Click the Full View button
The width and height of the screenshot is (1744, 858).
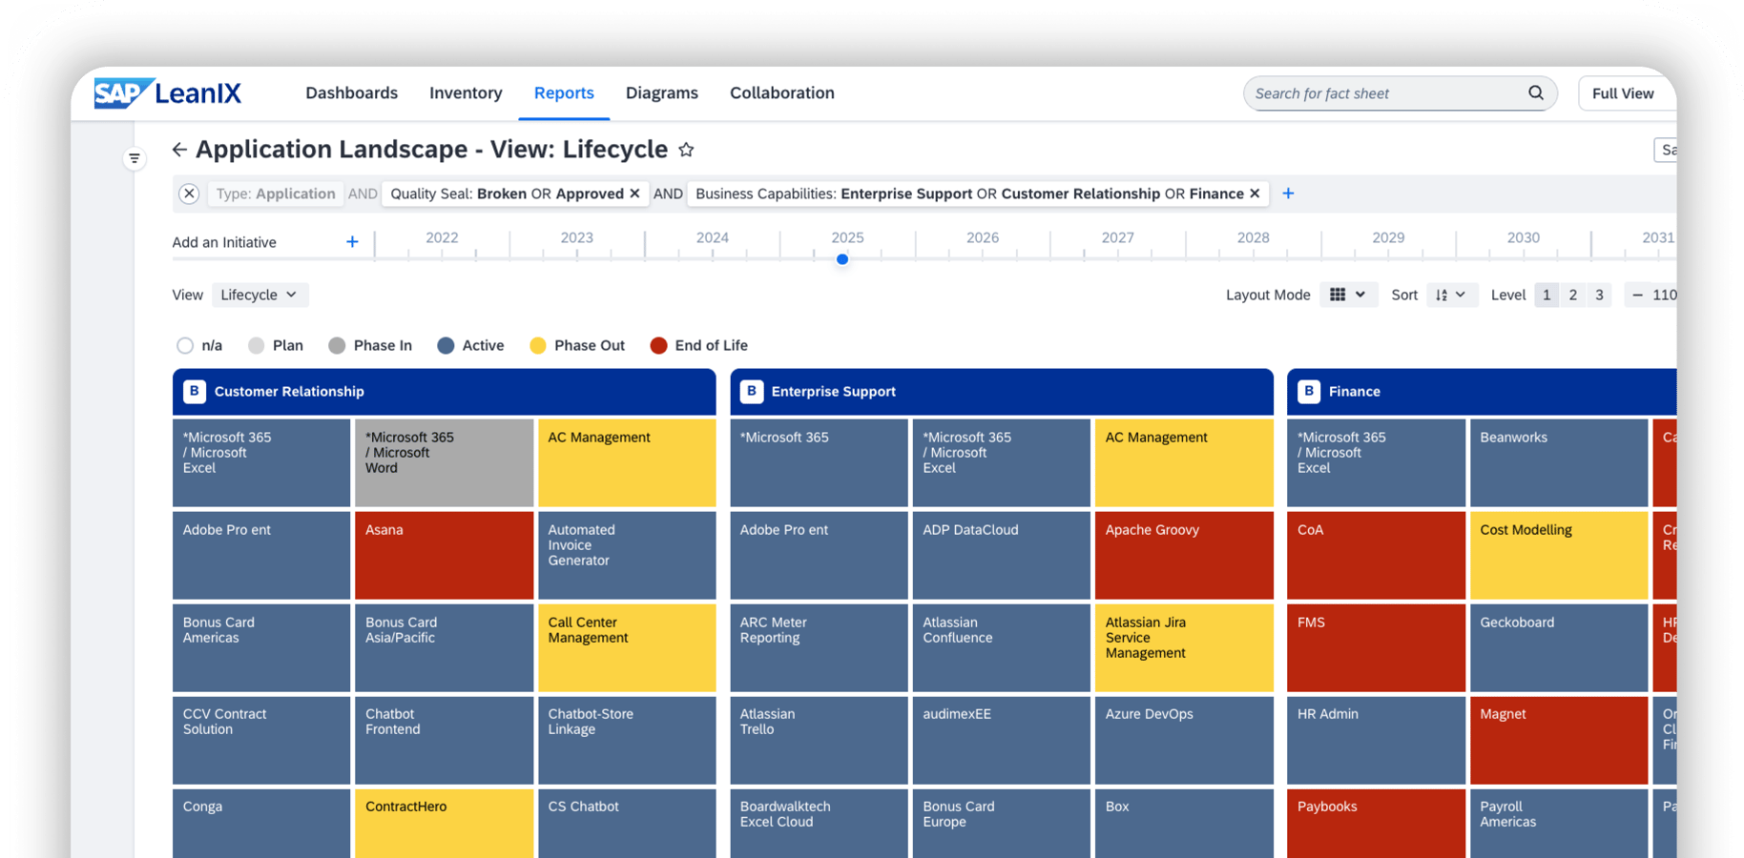(1623, 93)
